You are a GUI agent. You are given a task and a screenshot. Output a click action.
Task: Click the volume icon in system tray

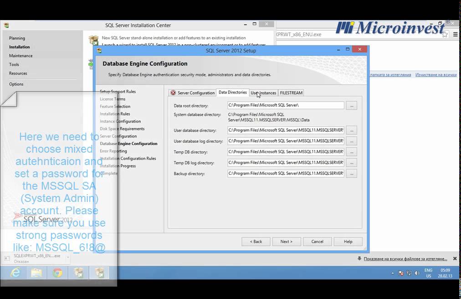pyautogui.click(x=417, y=273)
